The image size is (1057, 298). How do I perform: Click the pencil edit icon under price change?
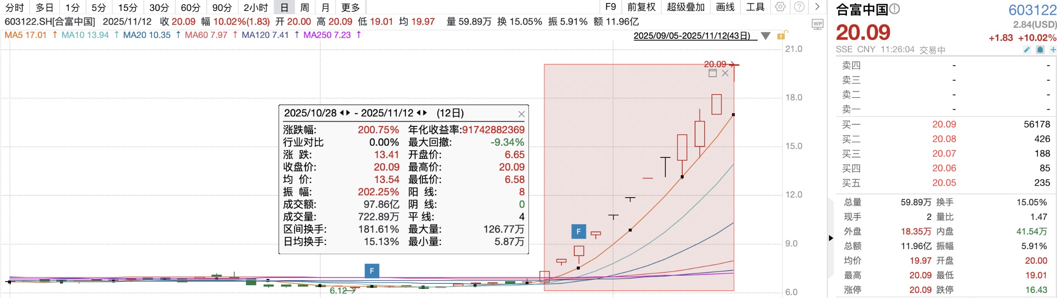(1027, 49)
